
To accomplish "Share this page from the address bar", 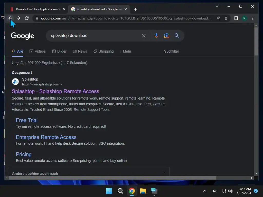I will click(218, 18).
